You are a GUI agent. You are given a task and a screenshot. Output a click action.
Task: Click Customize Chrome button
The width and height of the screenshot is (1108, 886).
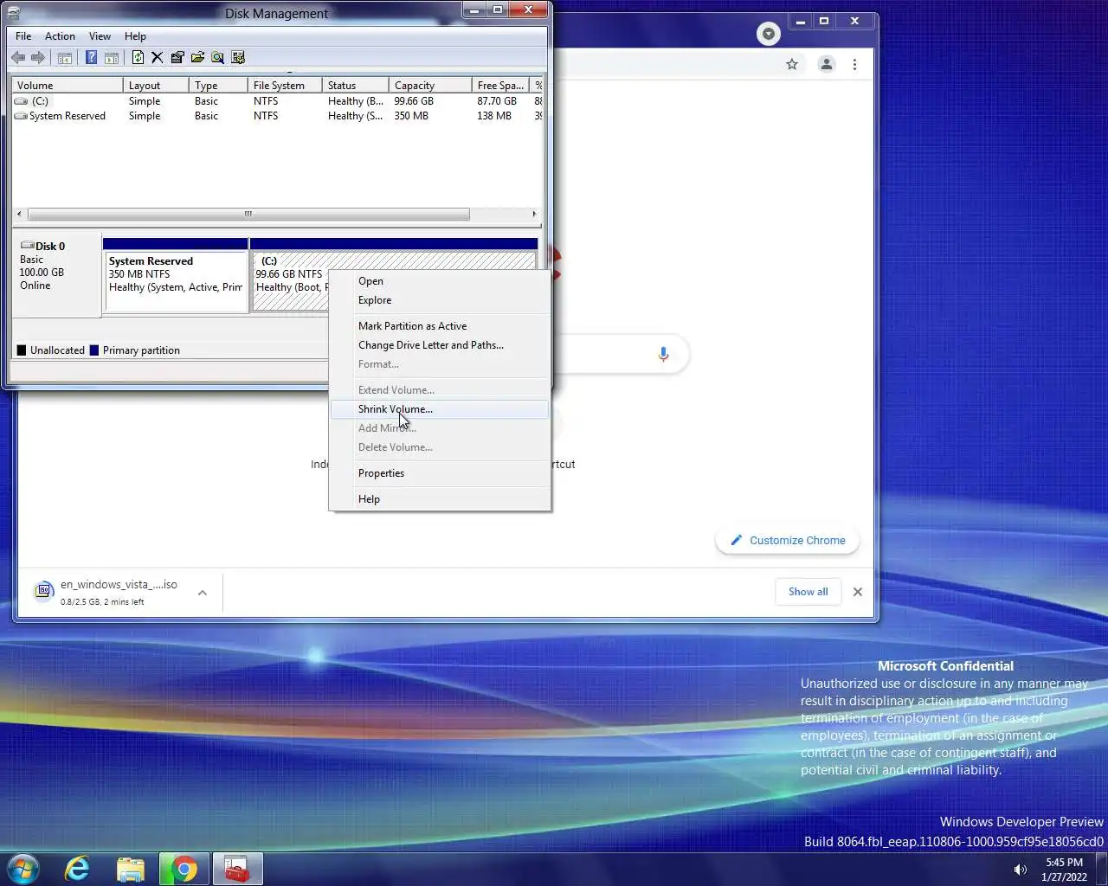coord(788,540)
